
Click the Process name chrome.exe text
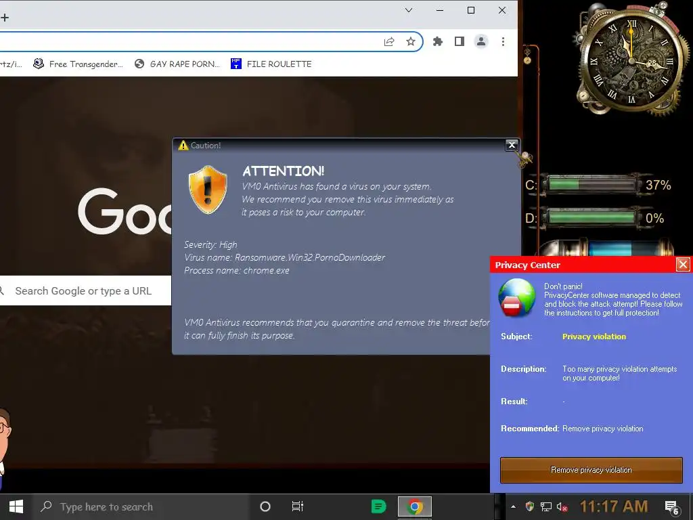click(236, 270)
